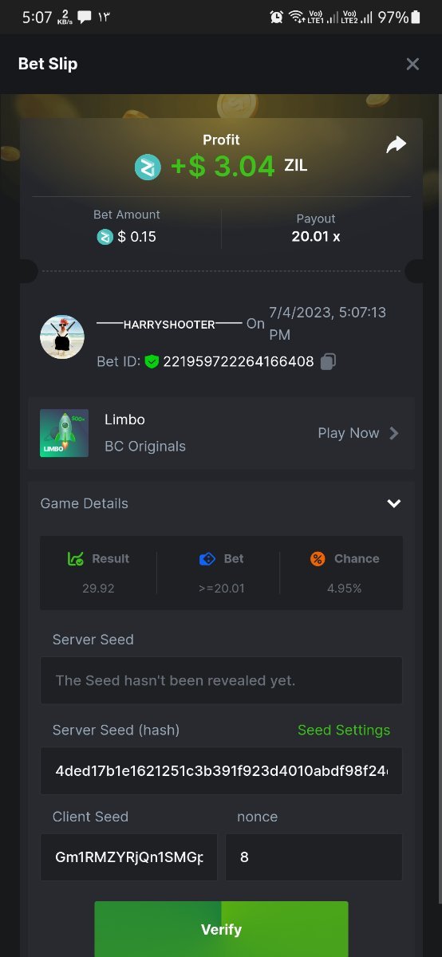Tap the Game Details header row
The image size is (442, 957).
coord(221,503)
